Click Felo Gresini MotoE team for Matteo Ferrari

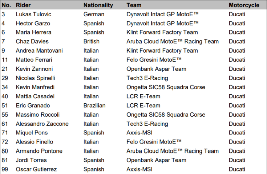point(154,60)
